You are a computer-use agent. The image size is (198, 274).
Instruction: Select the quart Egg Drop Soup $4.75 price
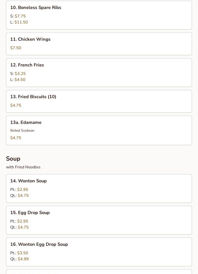point(23,227)
